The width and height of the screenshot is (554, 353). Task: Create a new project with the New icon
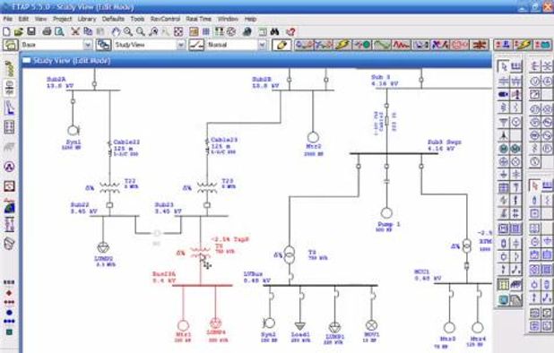pos(6,31)
